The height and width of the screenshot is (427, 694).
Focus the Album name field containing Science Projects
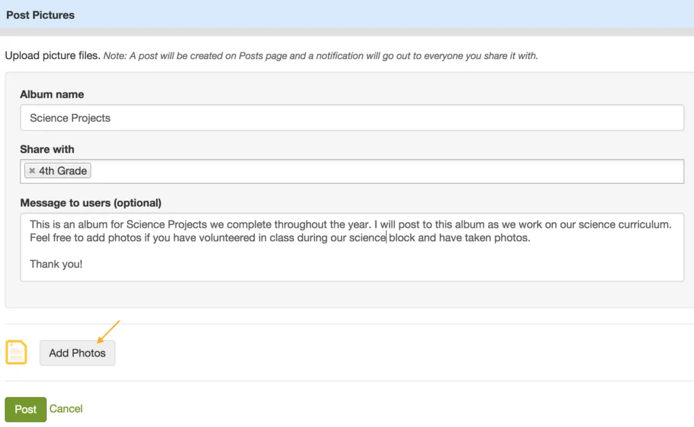click(x=352, y=118)
